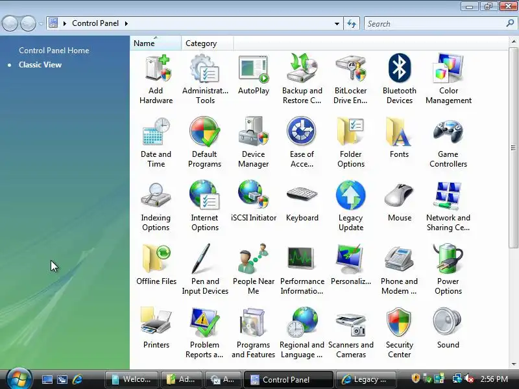The width and height of the screenshot is (519, 389).
Task: Open People Near Me
Action: [254, 269]
